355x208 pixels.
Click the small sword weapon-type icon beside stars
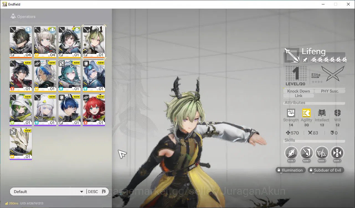point(305,59)
